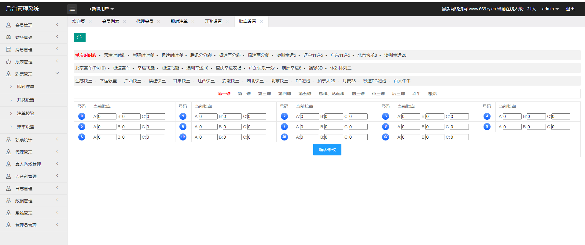
Task: Select the 江苏快三 lottery link
Action: pyautogui.click(x=84, y=81)
